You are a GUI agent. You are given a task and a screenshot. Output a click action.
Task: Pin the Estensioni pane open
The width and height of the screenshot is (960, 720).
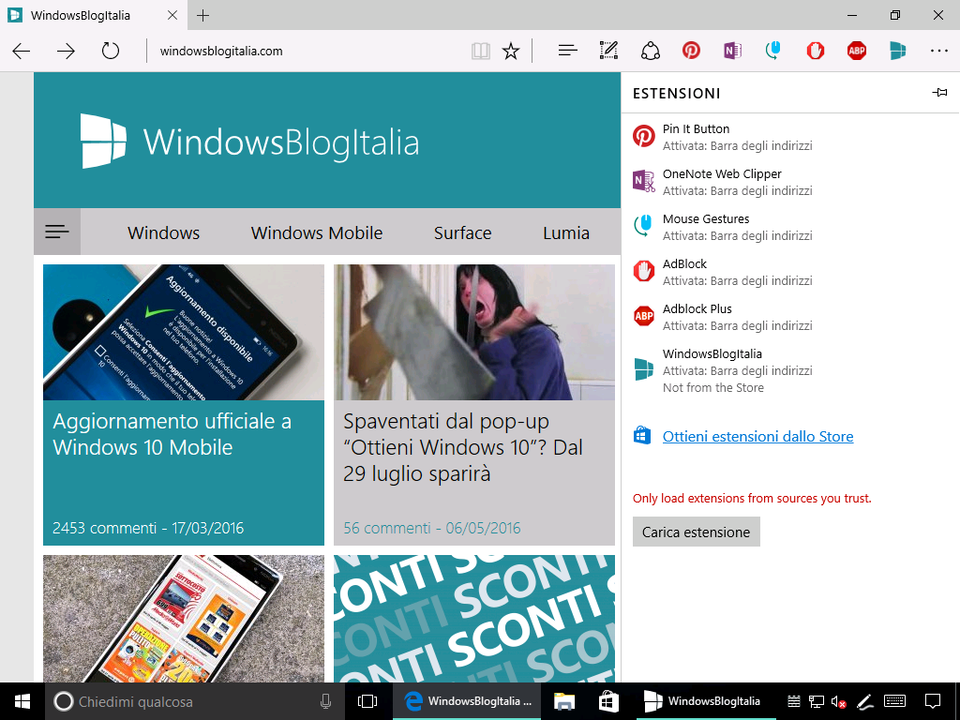[939, 93]
